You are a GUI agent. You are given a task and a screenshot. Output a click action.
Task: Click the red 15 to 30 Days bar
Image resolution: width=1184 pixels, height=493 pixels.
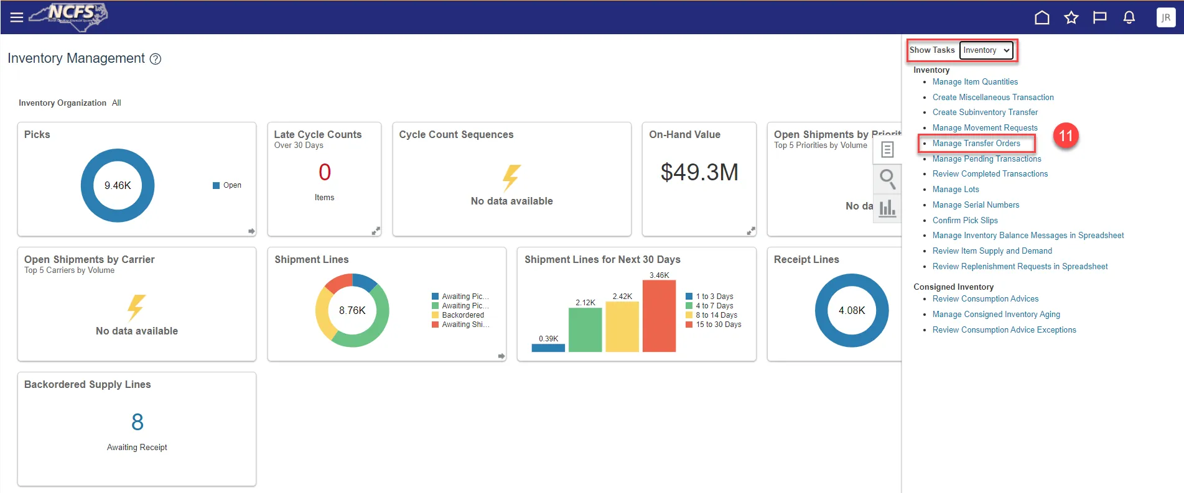(659, 316)
